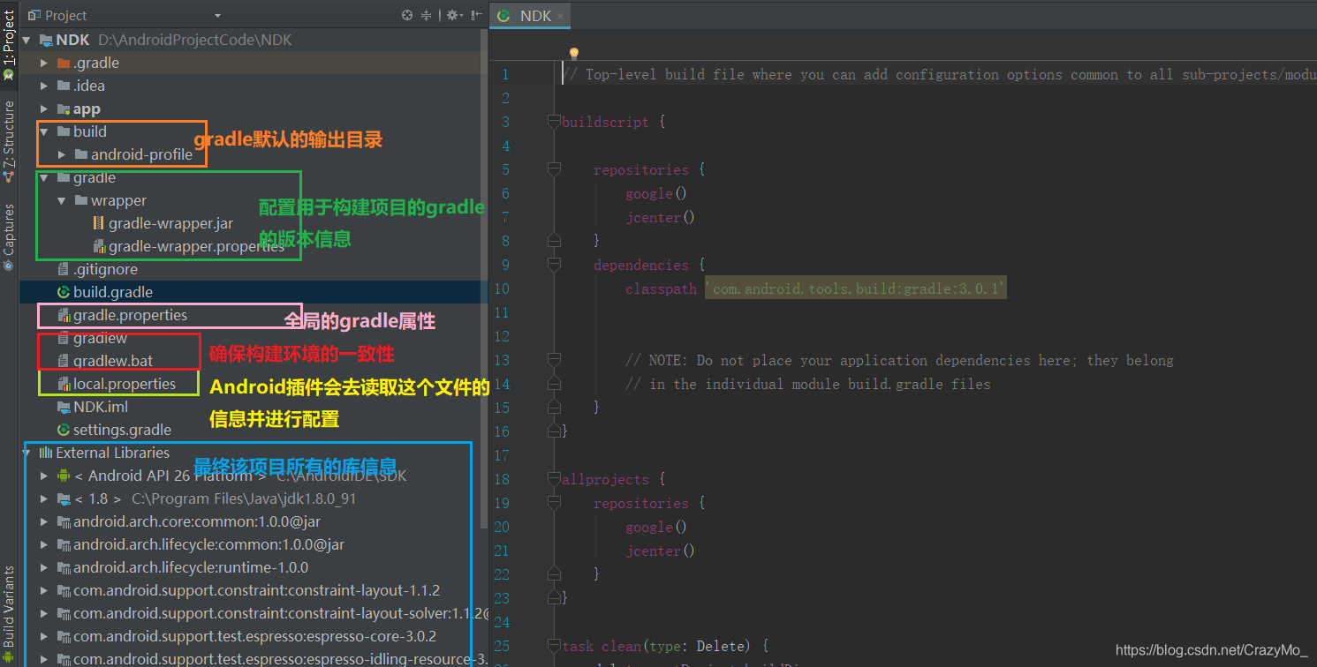Select the local.properties file

116,384
